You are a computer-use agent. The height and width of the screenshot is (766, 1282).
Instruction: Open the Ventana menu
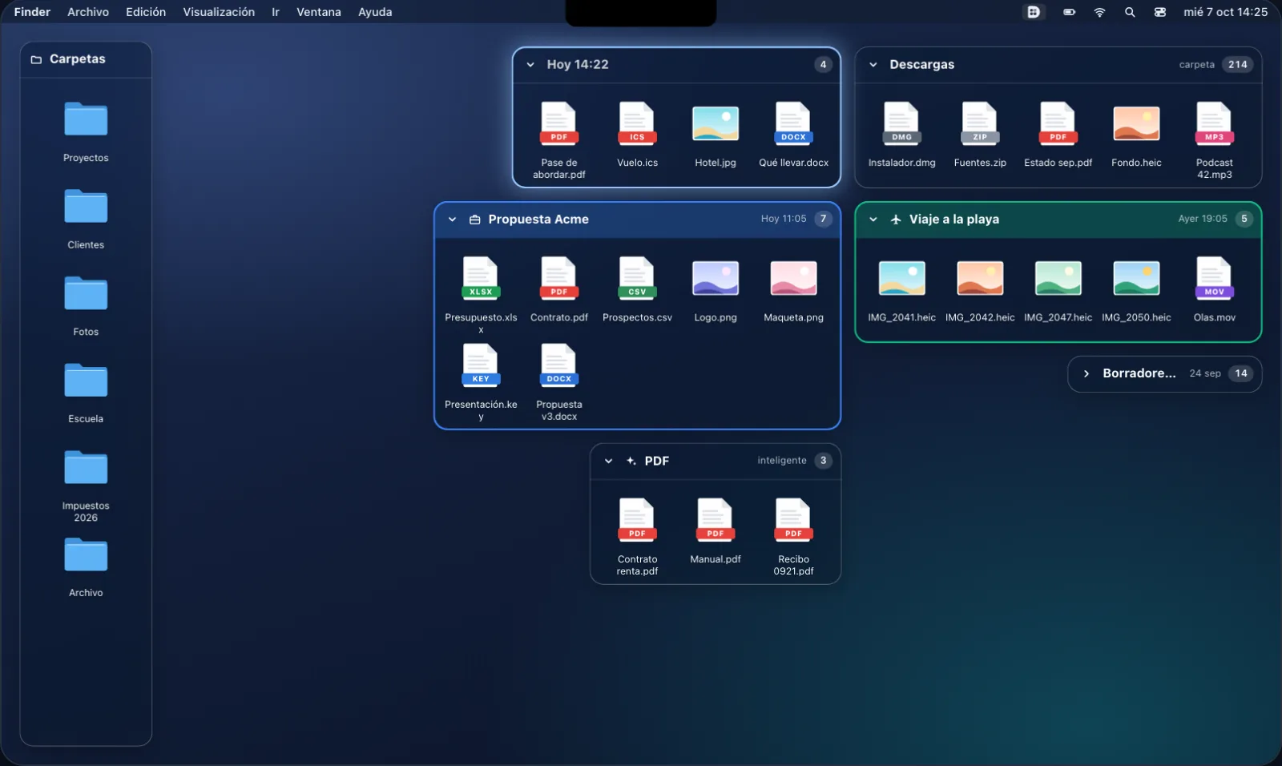point(319,12)
